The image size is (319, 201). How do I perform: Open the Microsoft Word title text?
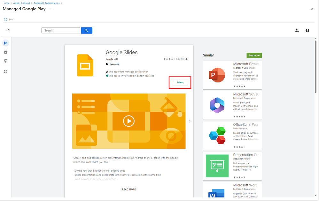click(245, 185)
